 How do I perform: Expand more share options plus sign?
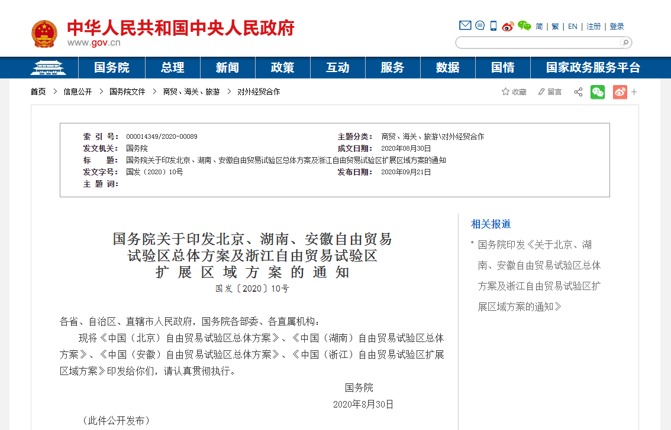click(x=634, y=92)
